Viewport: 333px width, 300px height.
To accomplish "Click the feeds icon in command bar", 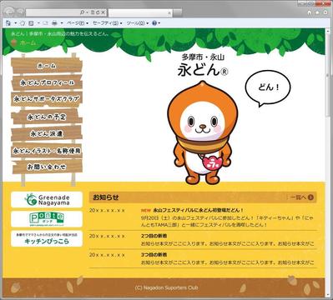I will (x=32, y=23).
